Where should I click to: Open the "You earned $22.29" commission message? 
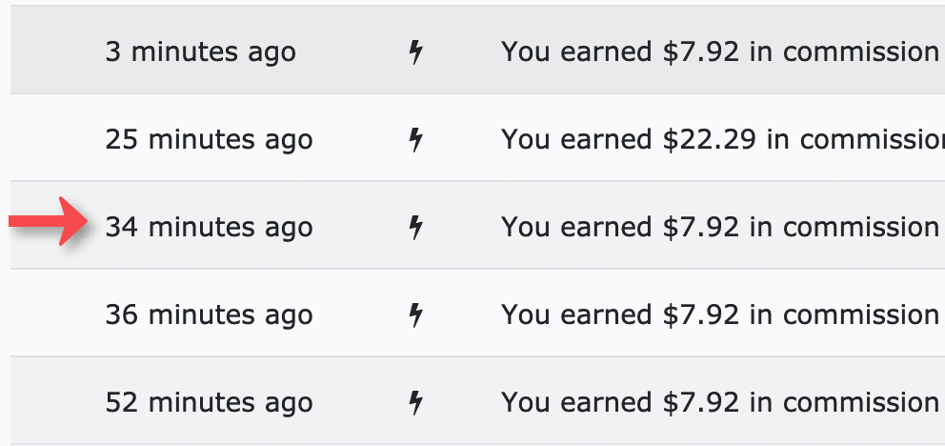click(723, 140)
